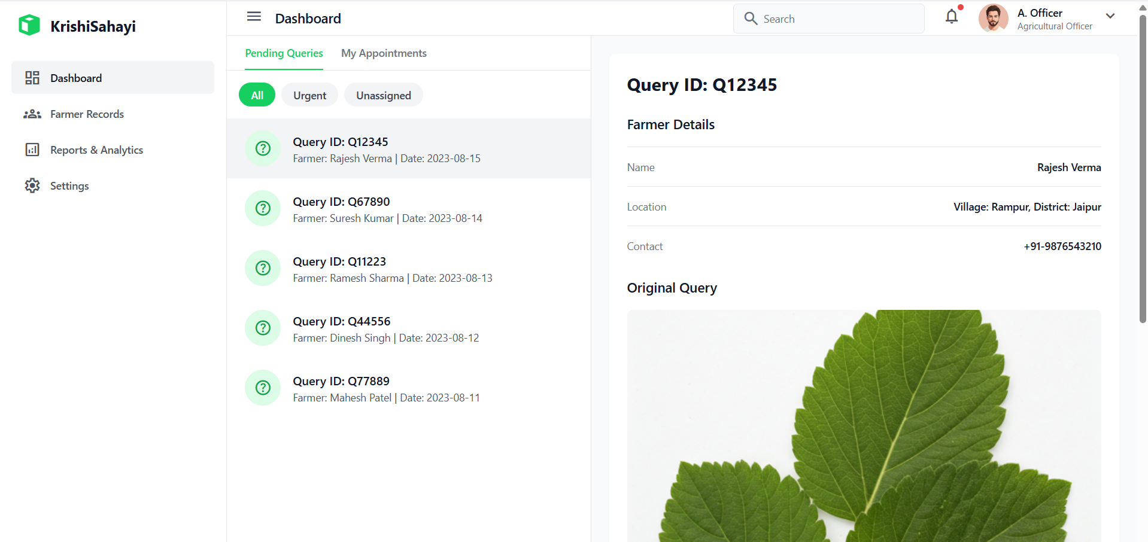
Task: Click the Settings gear icon
Action: (x=32, y=186)
